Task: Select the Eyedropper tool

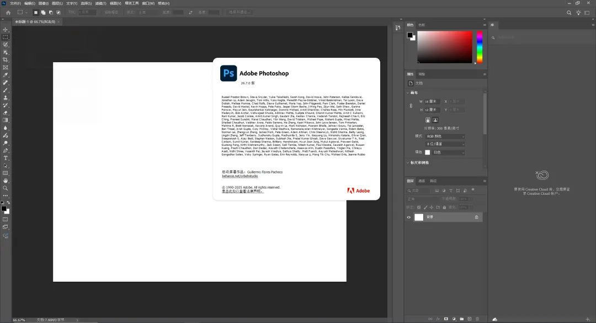Action: click(6, 75)
